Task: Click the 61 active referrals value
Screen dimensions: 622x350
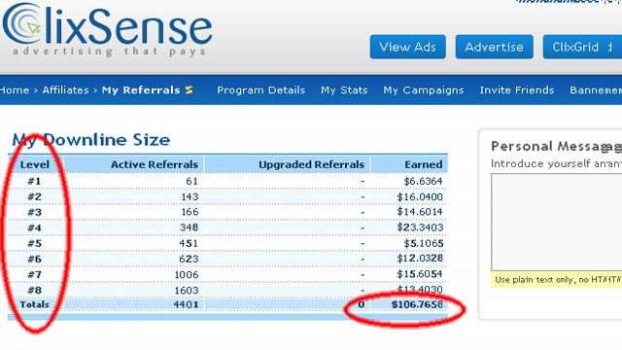Action: coord(192,182)
